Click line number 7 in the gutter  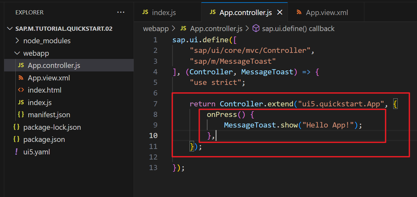(155, 103)
